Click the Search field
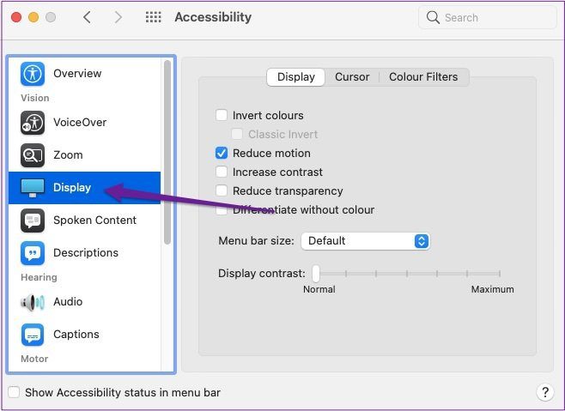The width and height of the screenshot is (565, 411). [487, 17]
